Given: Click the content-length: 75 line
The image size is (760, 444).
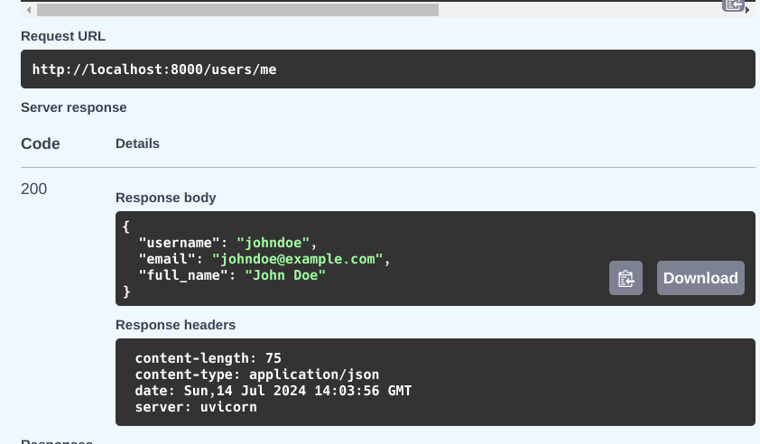Looking at the screenshot, I should pos(208,358).
